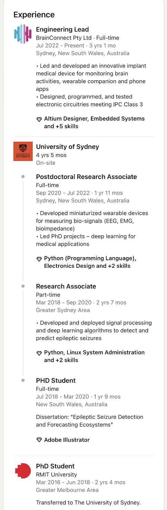Click timeline dot beside PHD Student role

coord(23,380)
